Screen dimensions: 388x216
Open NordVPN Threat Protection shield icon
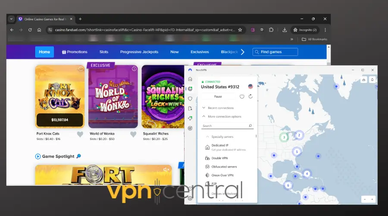click(x=190, y=98)
